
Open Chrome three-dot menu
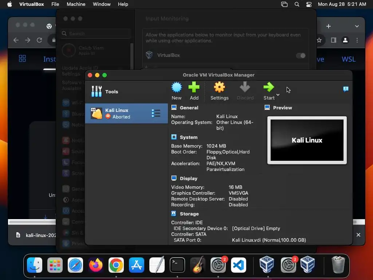coord(357,40)
